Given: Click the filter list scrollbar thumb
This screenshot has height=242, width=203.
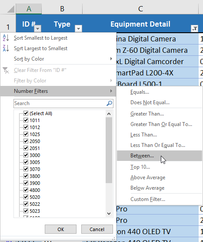Looking at the screenshot, I should [109, 150].
